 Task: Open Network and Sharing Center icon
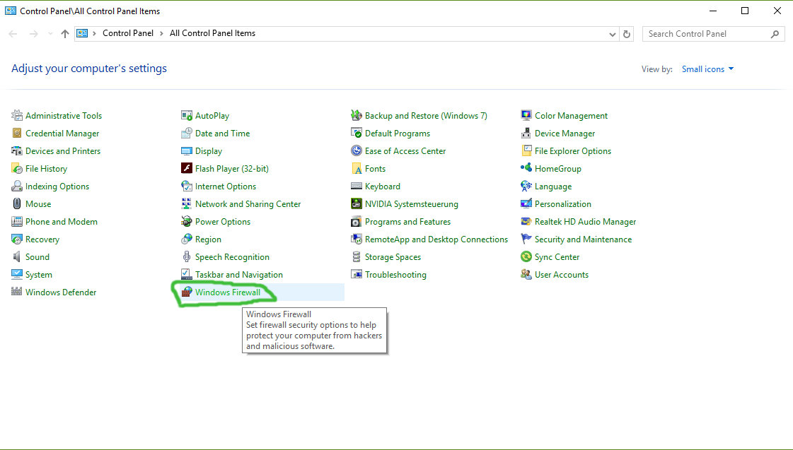(187, 204)
